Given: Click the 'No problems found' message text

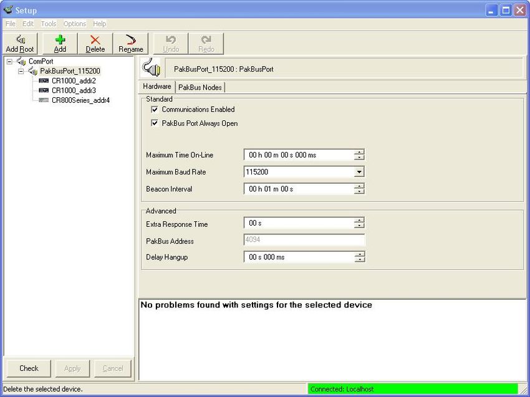Looking at the screenshot, I should 256,305.
